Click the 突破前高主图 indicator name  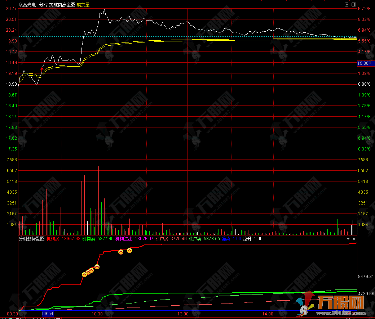(x=62, y=5)
